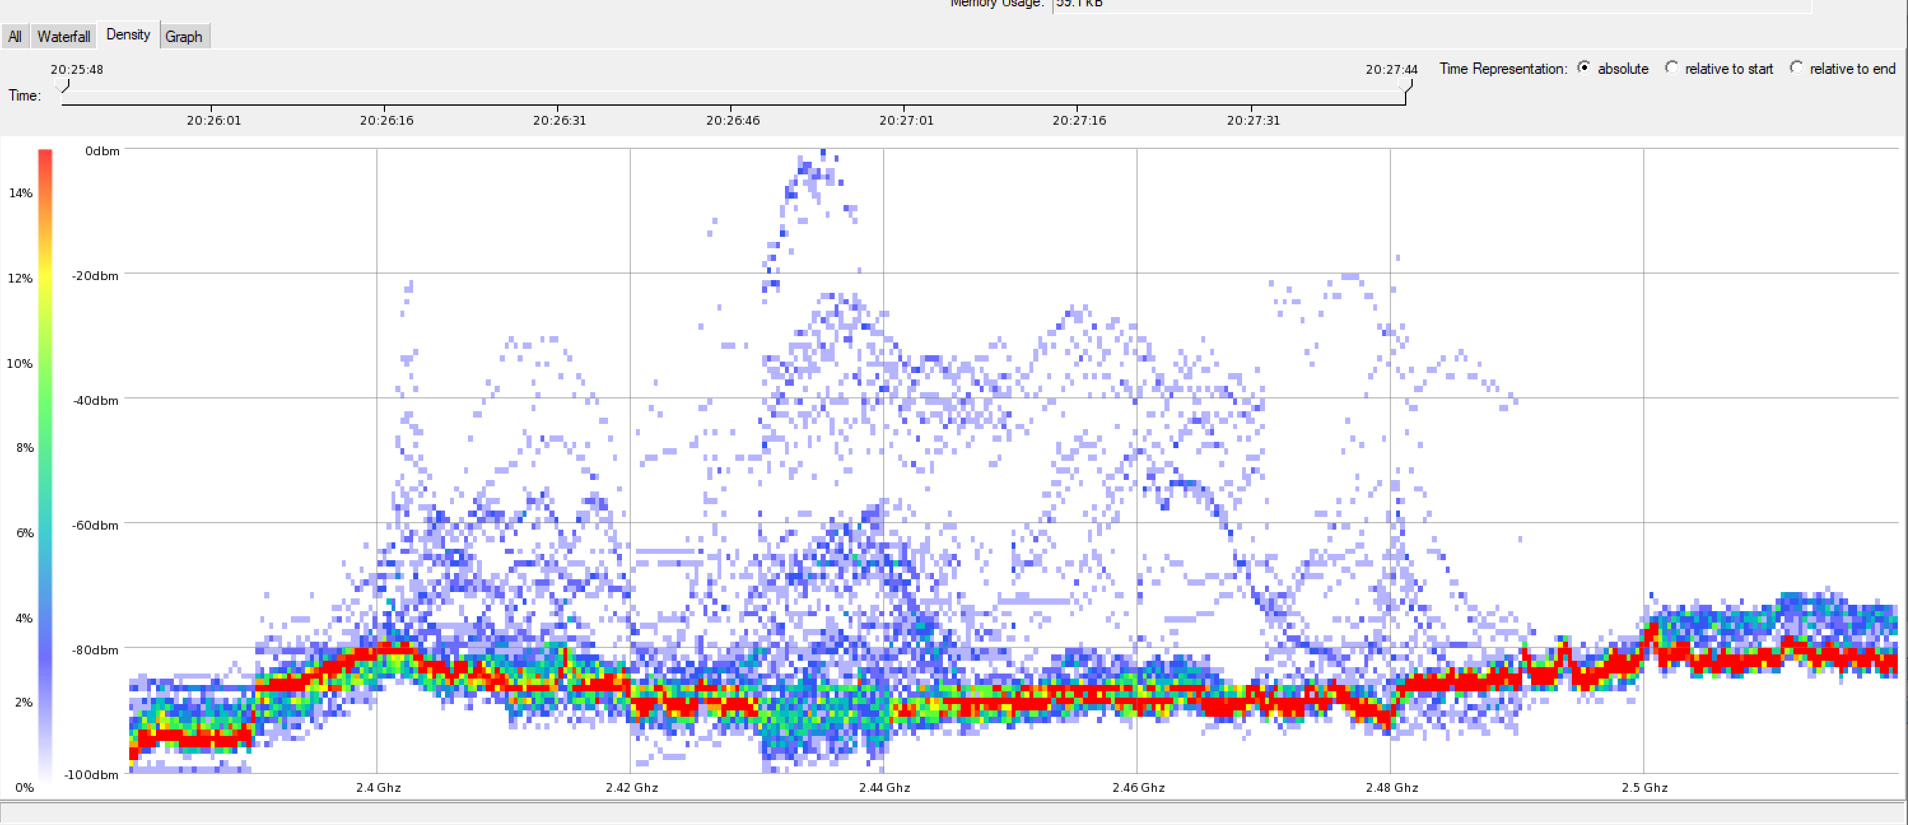Open the Waterfall tab
1908x825 pixels.
point(64,36)
